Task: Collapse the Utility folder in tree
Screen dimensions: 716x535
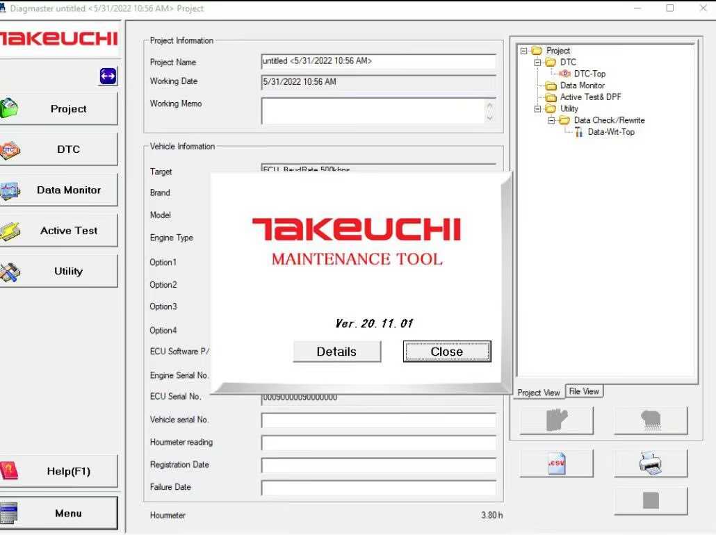Action: pyautogui.click(x=538, y=109)
